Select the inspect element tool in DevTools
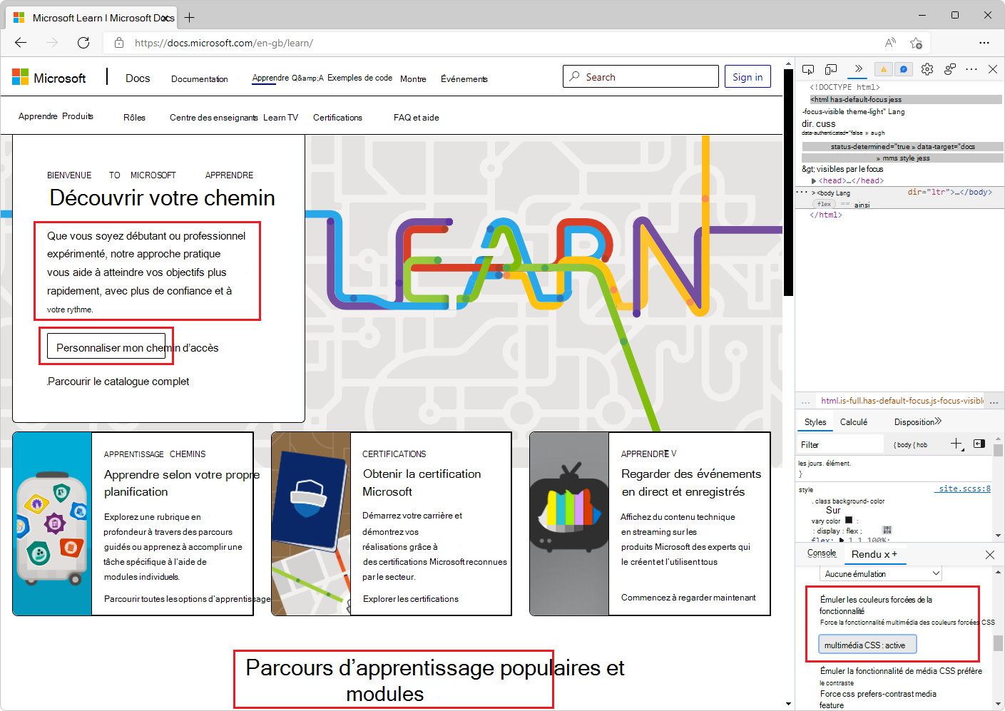 [808, 69]
